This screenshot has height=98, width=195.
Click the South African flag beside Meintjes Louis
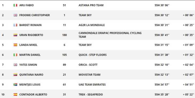coord(15,85)
